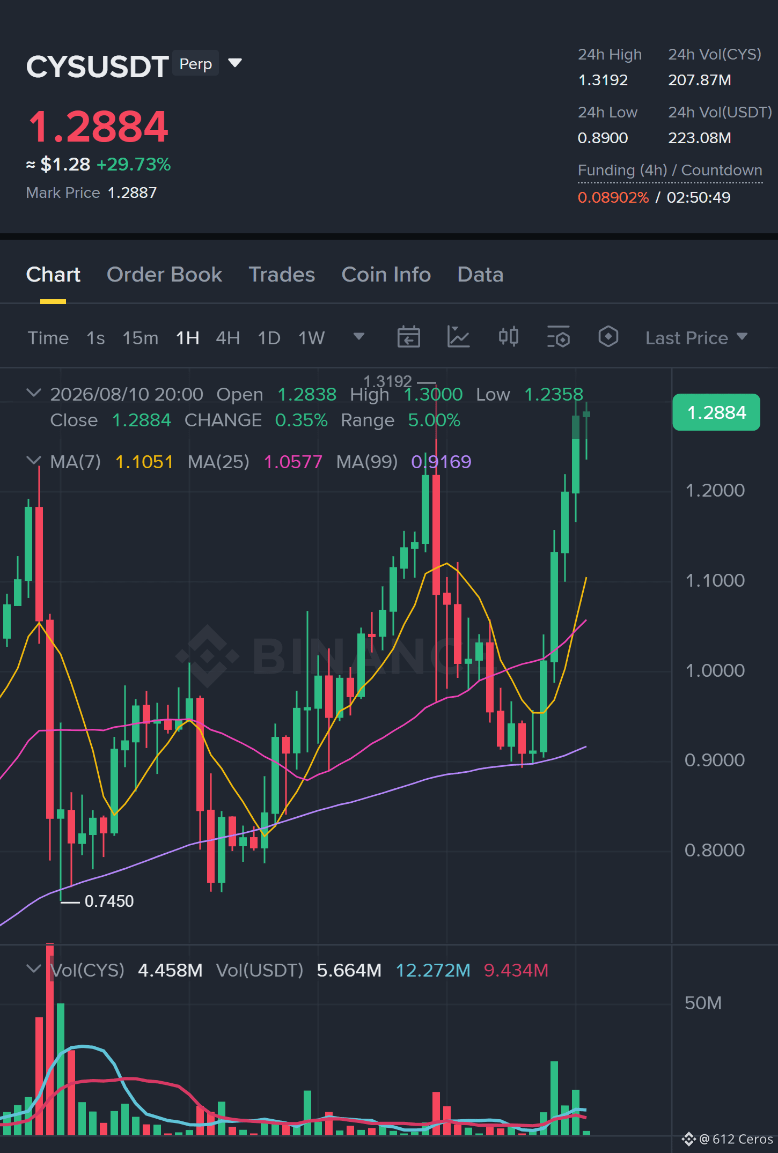Tap the volume MA value 9.434M

[x=516, y=970]
